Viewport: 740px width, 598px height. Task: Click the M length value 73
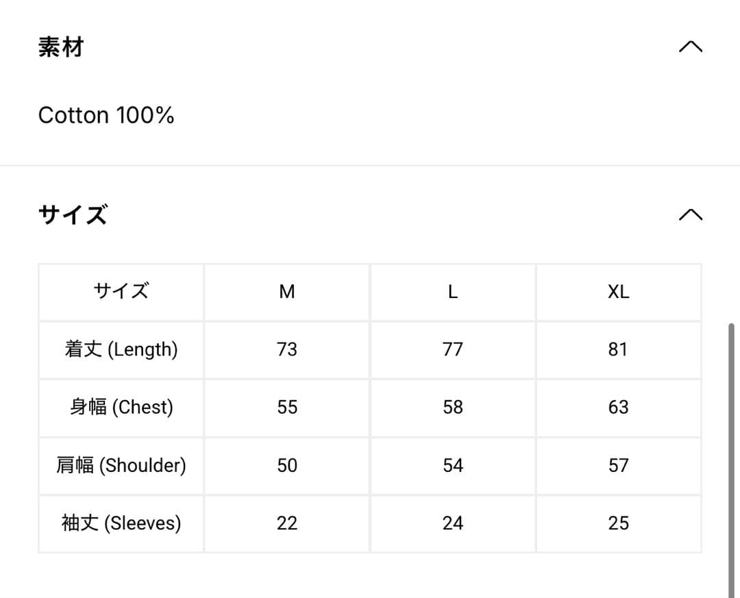[x=287, y=349]
